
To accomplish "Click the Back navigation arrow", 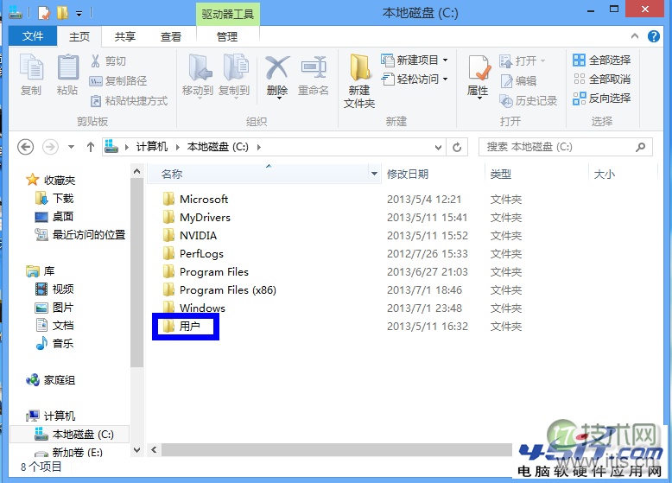I will [x=26, y=147].
